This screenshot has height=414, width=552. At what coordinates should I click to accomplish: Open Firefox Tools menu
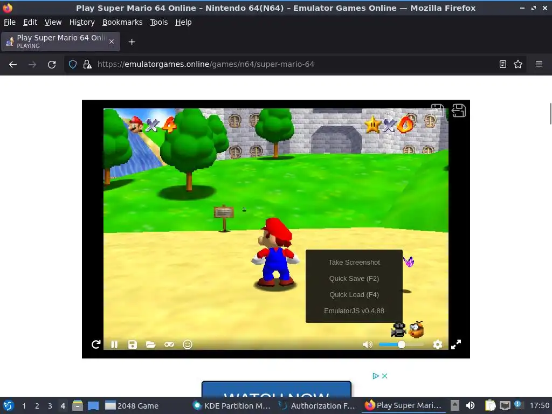159,22
